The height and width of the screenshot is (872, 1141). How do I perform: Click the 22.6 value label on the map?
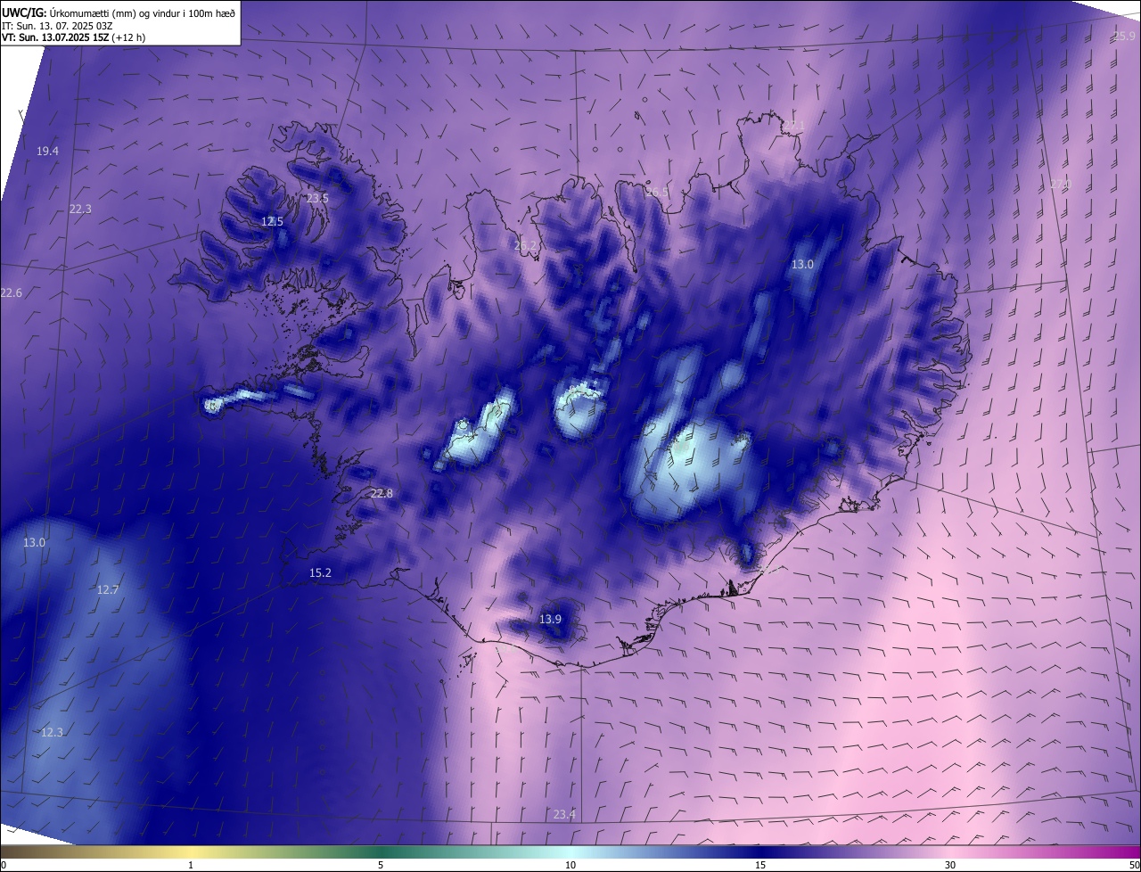tap(11, 293)
